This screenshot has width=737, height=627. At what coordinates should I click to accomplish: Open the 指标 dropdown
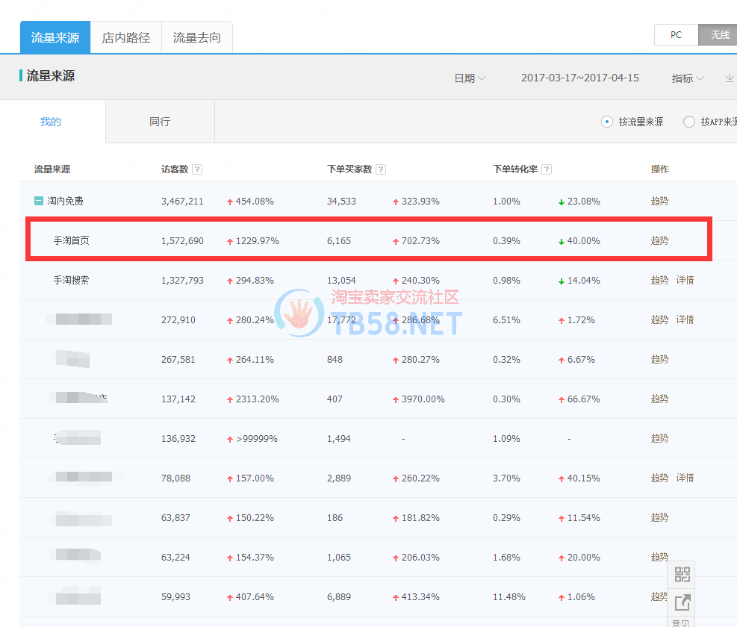click(687, 78)
